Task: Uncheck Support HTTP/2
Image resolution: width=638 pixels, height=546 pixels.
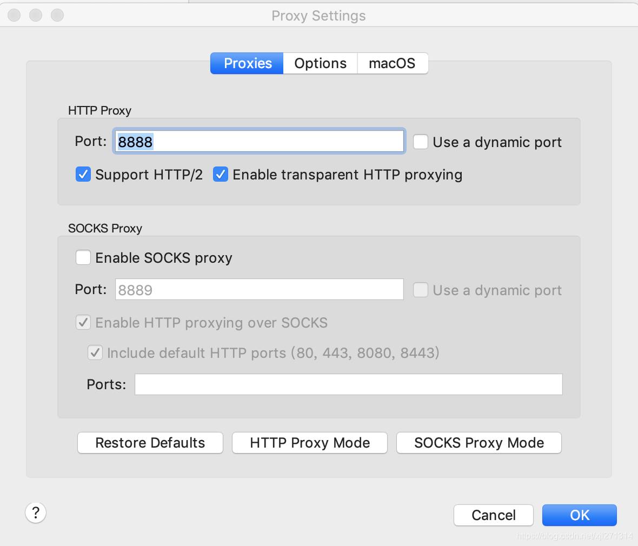Action: coord(83,175)
